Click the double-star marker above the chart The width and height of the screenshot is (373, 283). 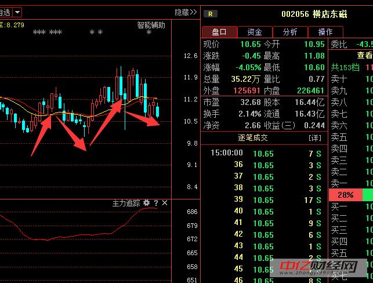[x=96, y=33]
